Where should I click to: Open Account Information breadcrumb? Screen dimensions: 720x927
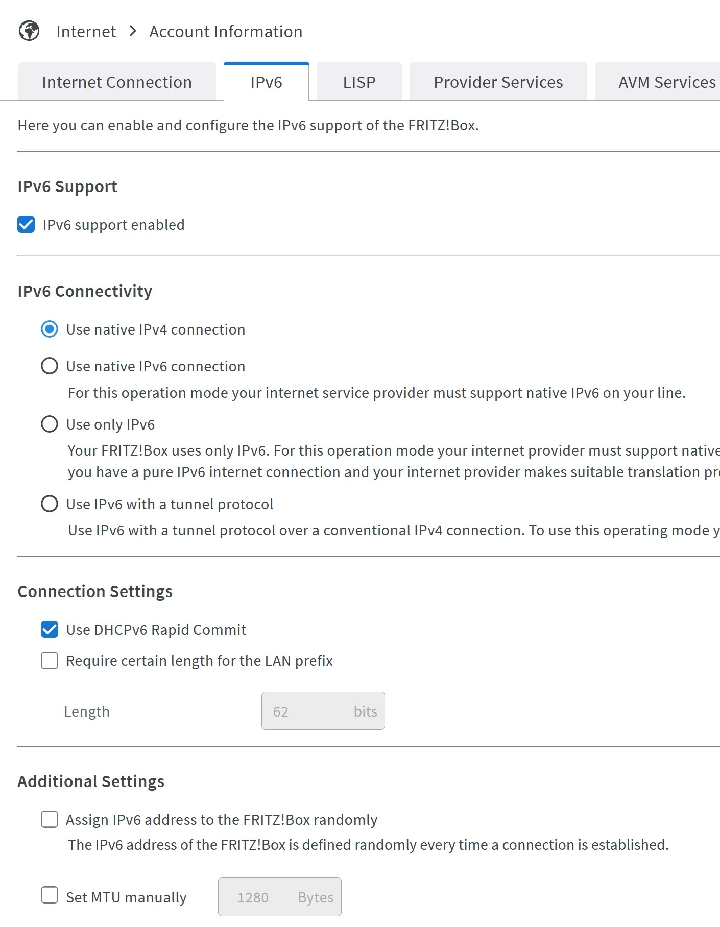(226, 32)
